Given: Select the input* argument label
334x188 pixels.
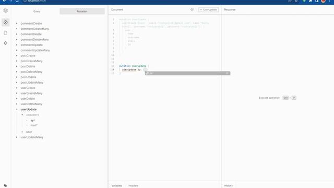Looking at the screenshot, I should click(34, 125).
